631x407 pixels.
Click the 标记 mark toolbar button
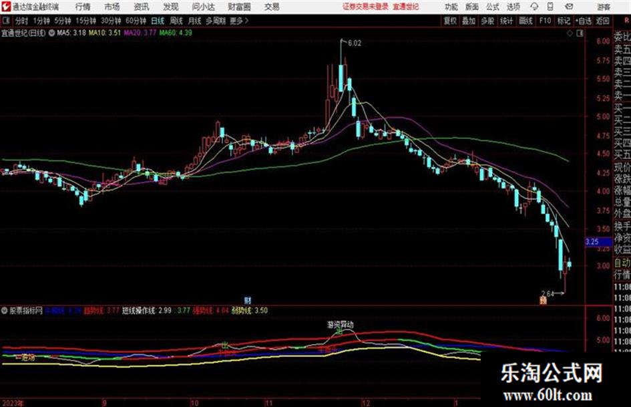(x=564, y=21)
